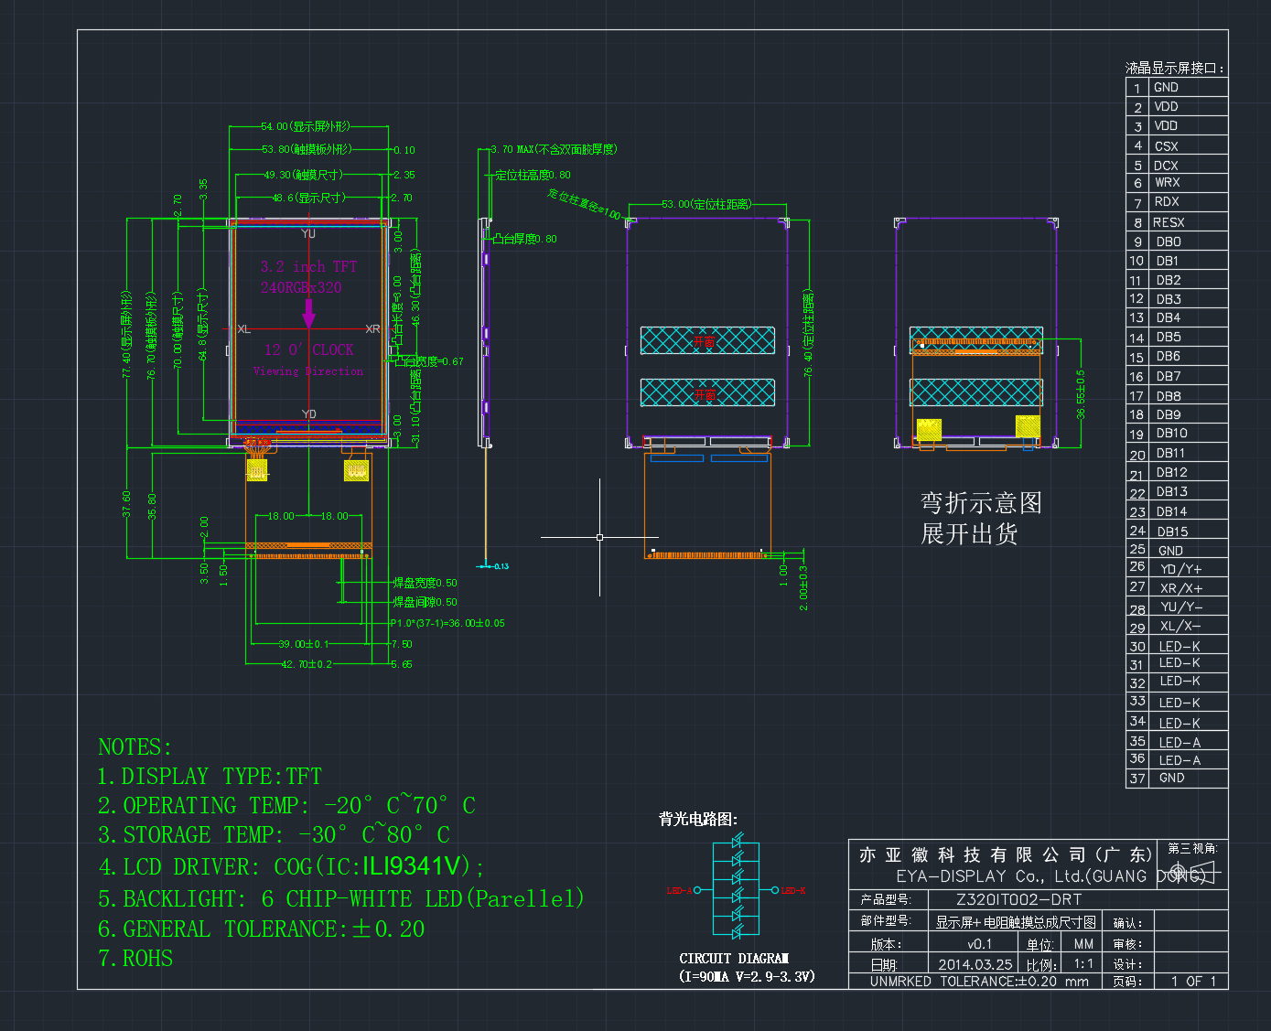
Task: Click the "240RGBx320" resolution text
Action: click(x=301, y=287)
